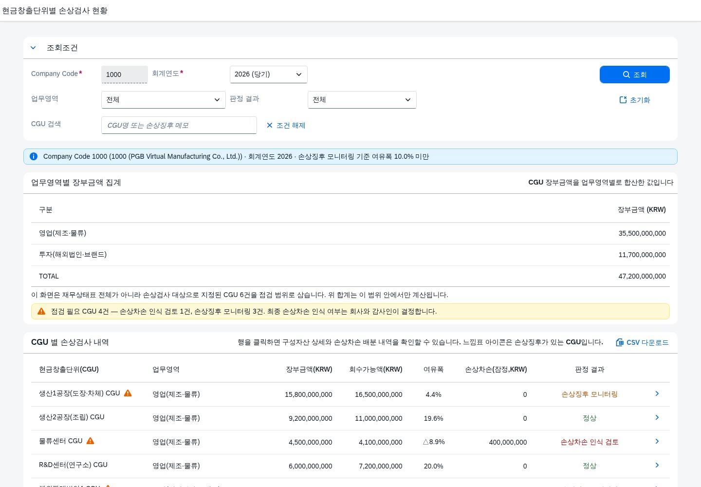
Task: Click warning icon in 점검 필요 CGU banner
Action: point(41,311)
